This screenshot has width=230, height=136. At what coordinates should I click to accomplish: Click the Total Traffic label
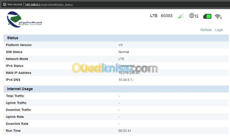click(x=15, y=96)
